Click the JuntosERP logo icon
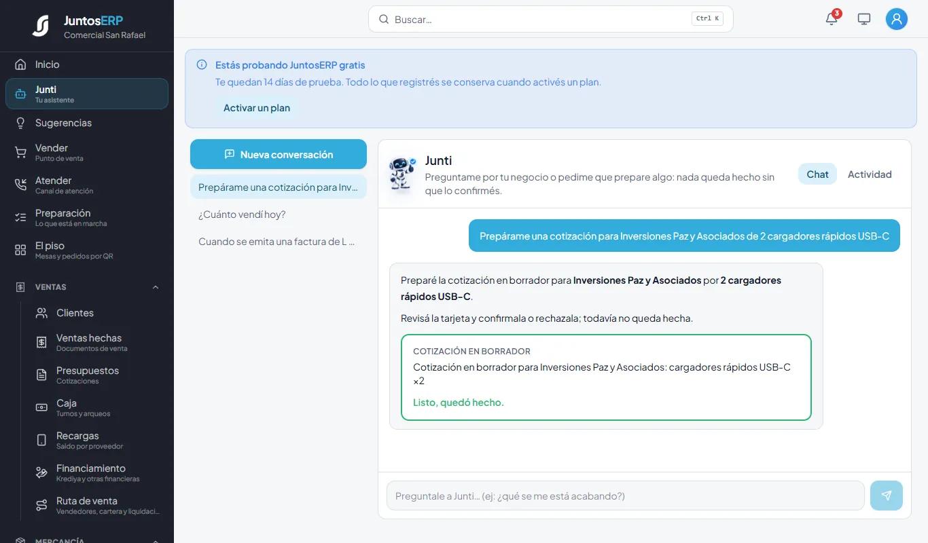 (x=41, y=26)
